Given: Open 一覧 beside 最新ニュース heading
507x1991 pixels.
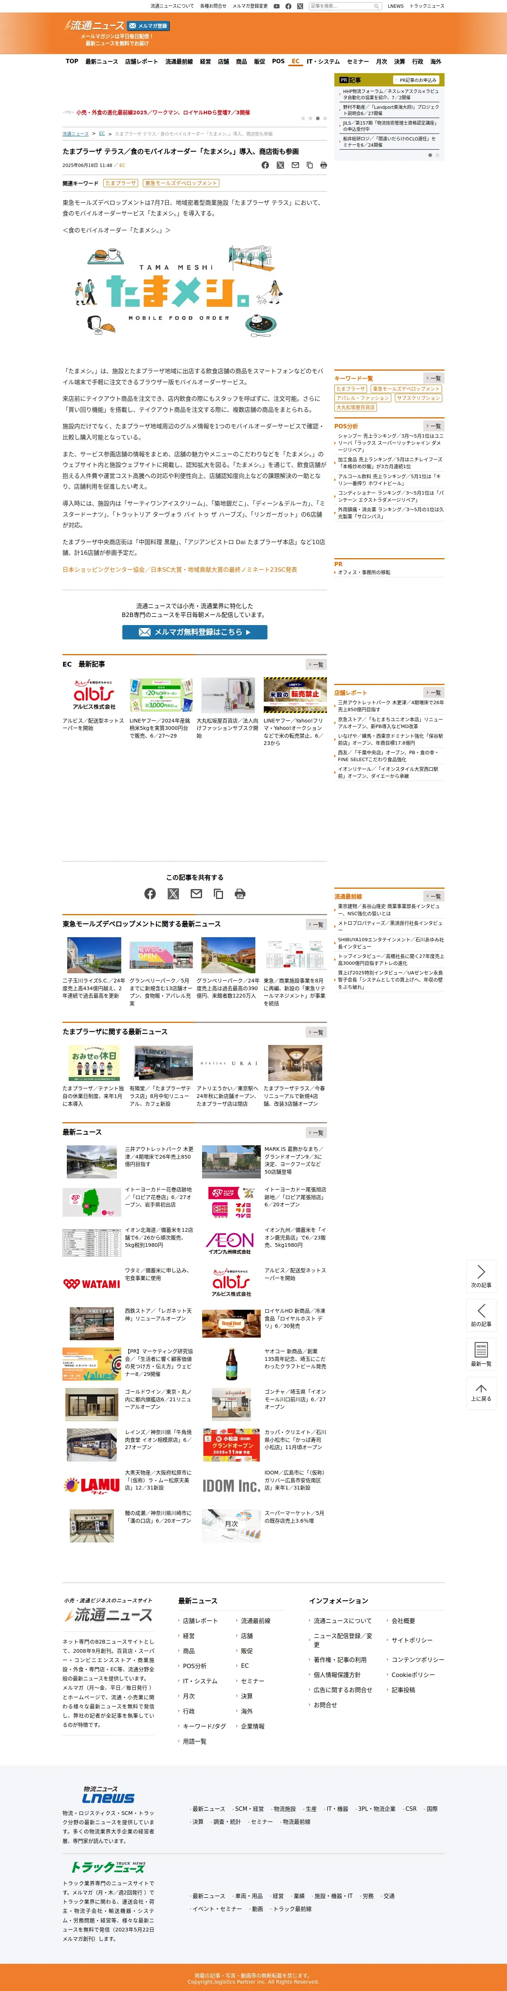Looking at the screenshot, I should pyautogui.click(x=316, y=1132).
